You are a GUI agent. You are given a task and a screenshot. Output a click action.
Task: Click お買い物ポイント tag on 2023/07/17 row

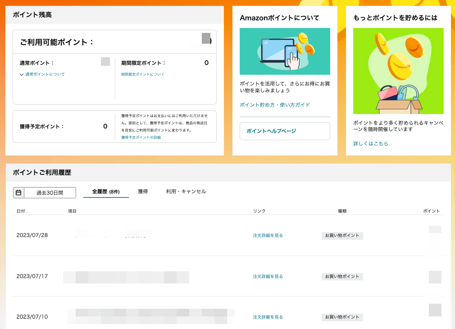(342, 276)
